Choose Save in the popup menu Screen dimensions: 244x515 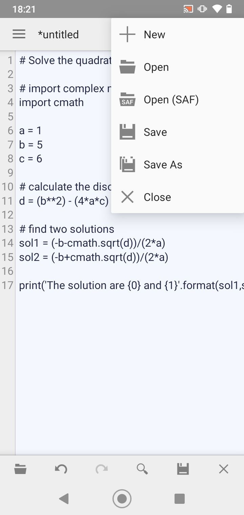(x=178, y=132)
